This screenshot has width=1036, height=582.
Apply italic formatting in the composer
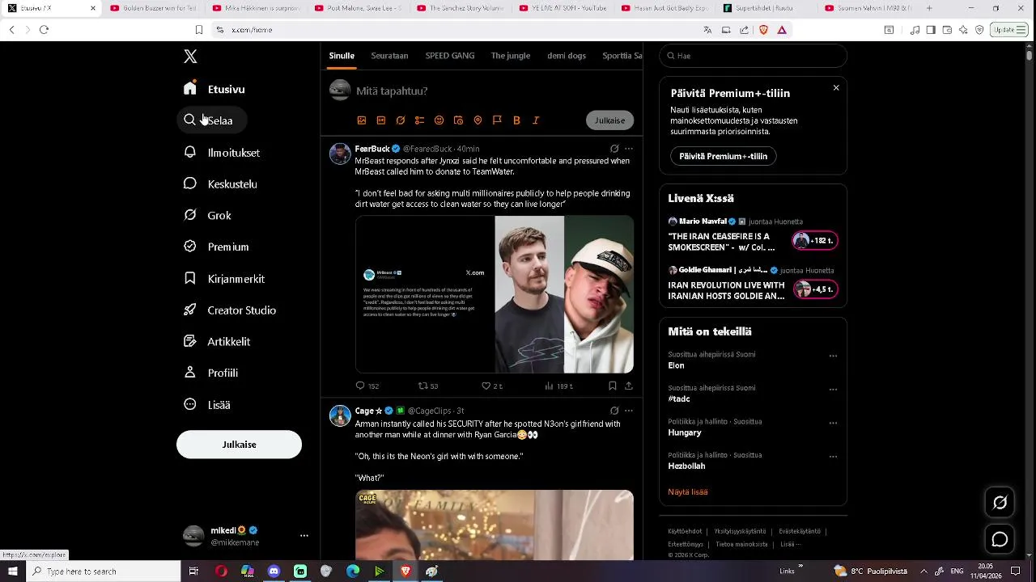pos(536,120)
